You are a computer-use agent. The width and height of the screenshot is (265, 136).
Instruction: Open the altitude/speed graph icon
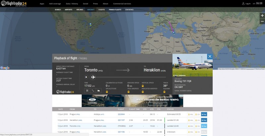[99, 91]
